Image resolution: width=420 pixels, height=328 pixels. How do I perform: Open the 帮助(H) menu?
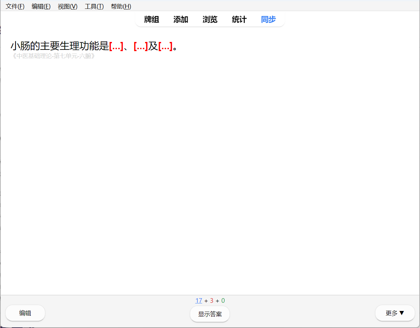pyautogui.click(x=121, y=6)
